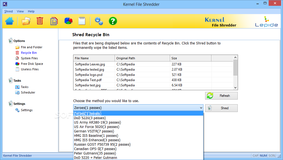This screenshot has width=283, height=160.
Task: Sort by File Name column header
Action: 94,58
